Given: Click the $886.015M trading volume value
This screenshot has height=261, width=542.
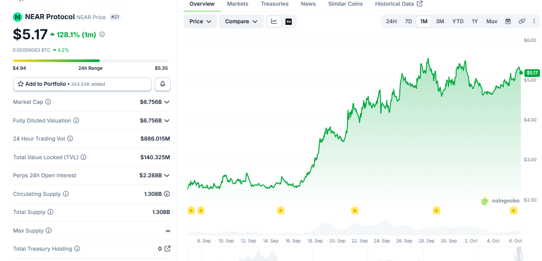Looking at the screenshot, I should click(x=155, y=139).
